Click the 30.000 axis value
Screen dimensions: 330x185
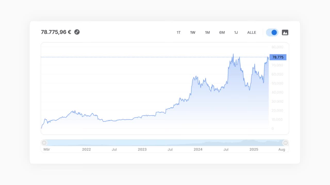coord(277,101)
